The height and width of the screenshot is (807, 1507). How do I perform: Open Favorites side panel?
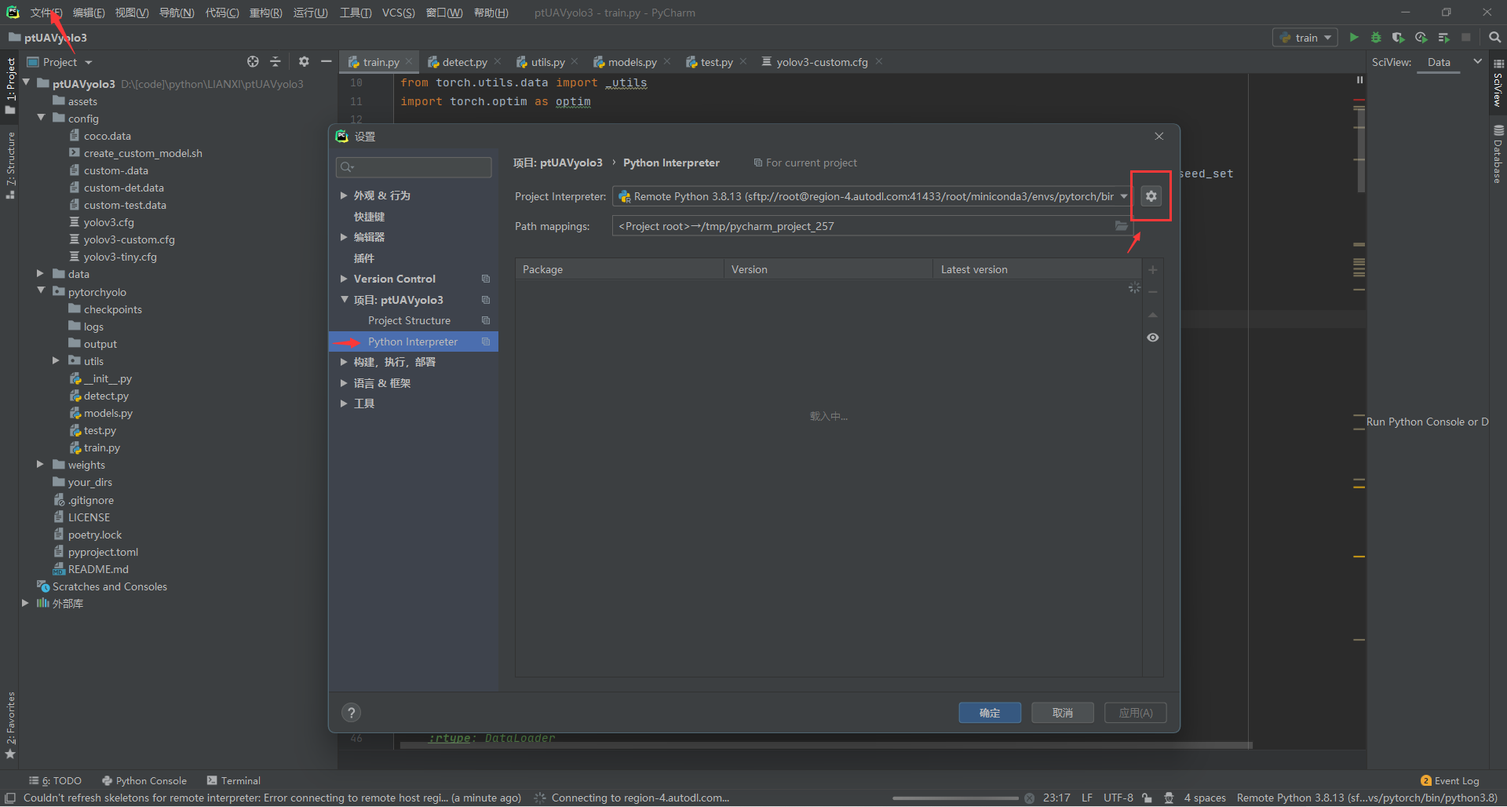pos(10,725)
